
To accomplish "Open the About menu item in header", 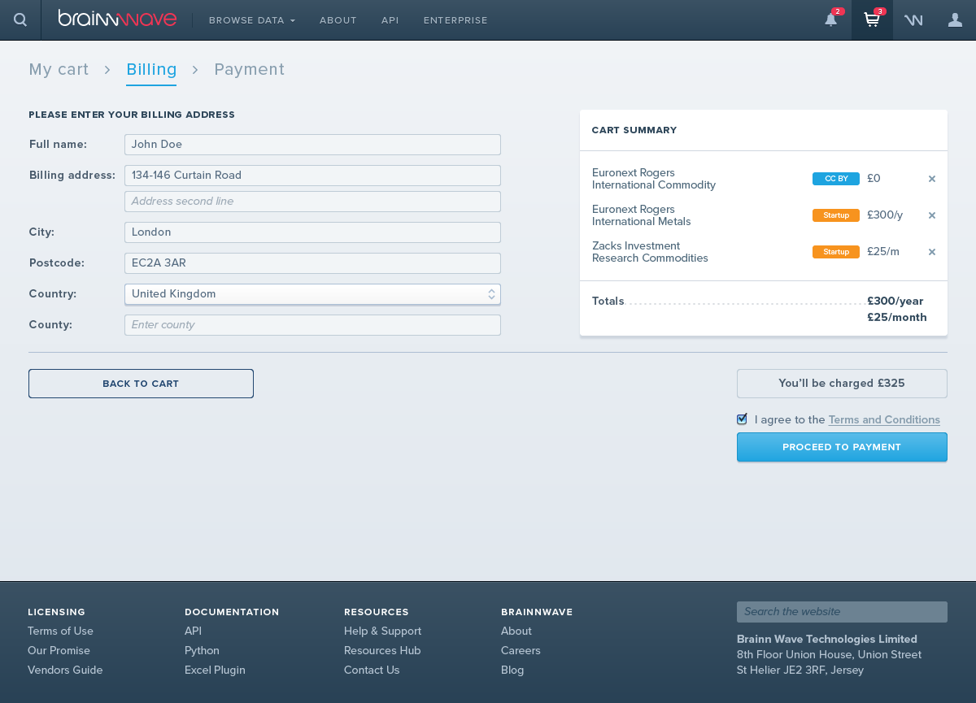I will click(x=338, y=20).
